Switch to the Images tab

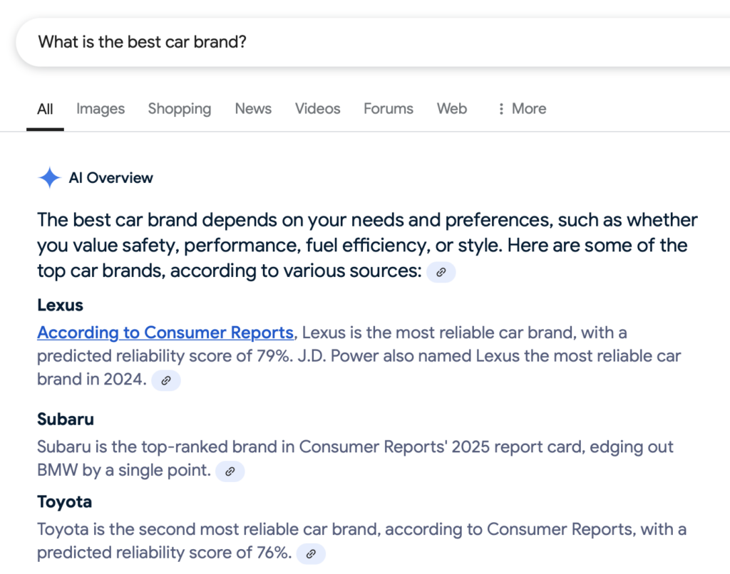(101, 109)
